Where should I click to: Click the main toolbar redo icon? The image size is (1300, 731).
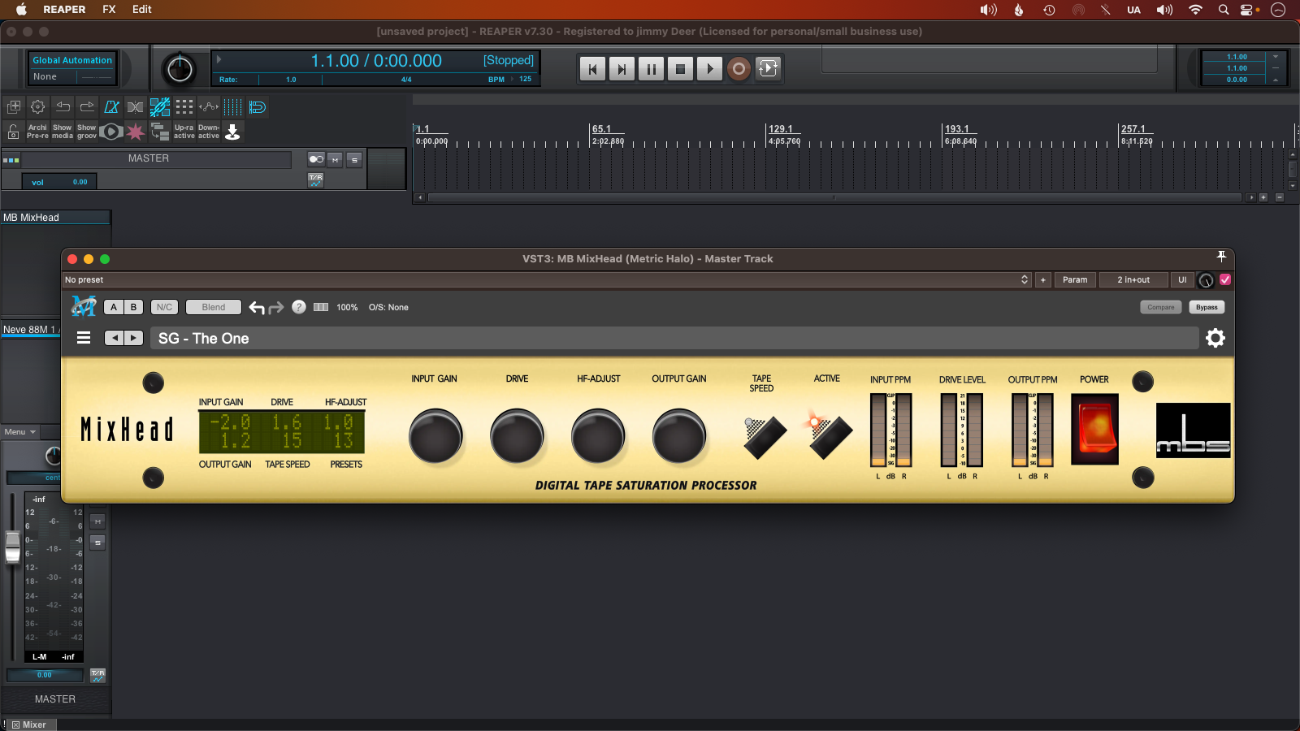click(x=87, y=106)
